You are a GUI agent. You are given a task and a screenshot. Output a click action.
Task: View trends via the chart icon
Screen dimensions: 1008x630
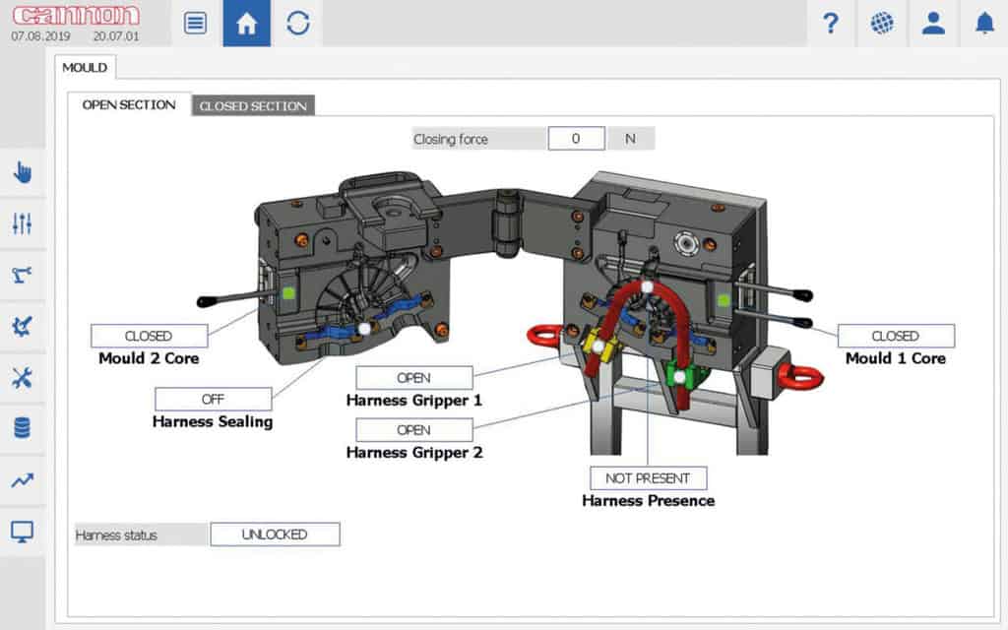[x=22, y=479]
